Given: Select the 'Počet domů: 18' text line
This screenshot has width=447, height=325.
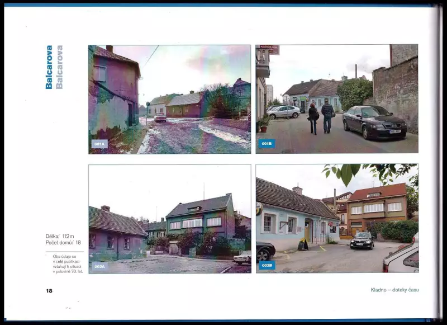Looking at the screenshot, I should point(63,243).
